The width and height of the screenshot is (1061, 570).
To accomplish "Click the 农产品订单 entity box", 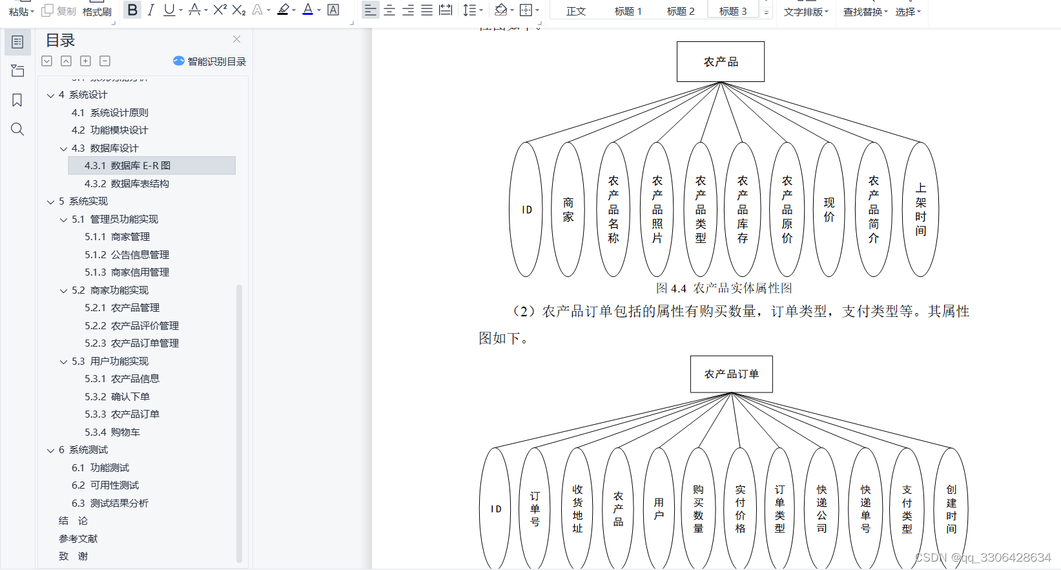I will 732,374.
